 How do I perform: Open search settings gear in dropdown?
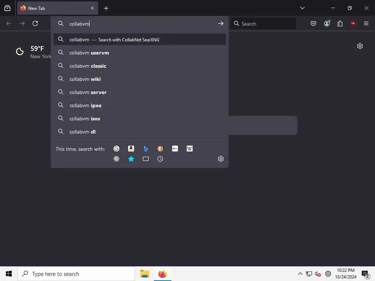click(x=221, y=159)
